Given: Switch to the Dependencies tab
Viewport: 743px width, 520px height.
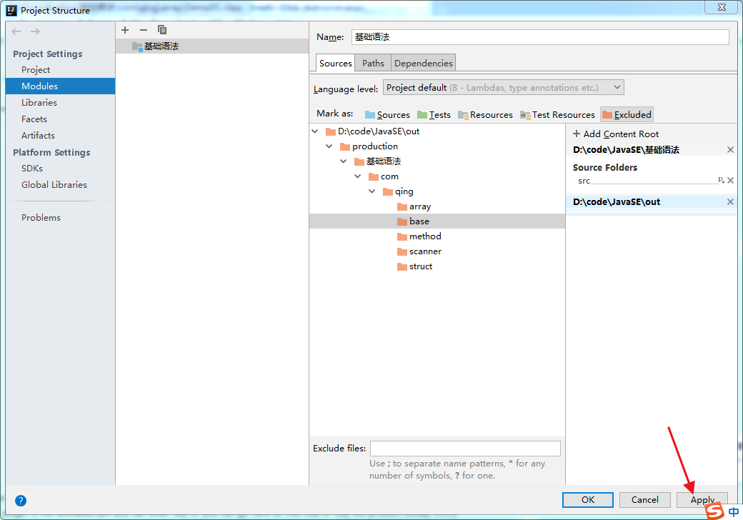Looking at the screenshot, I should (423, 63).
